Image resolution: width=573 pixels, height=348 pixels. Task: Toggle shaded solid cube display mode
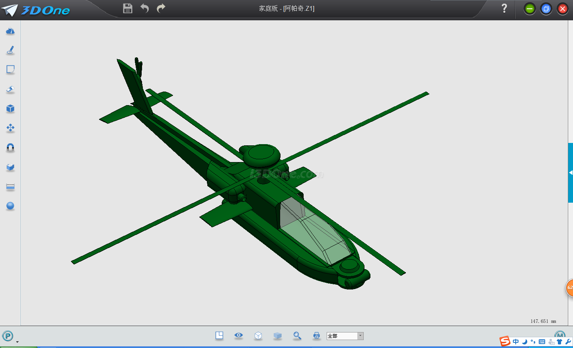click(x=278, y=336)
